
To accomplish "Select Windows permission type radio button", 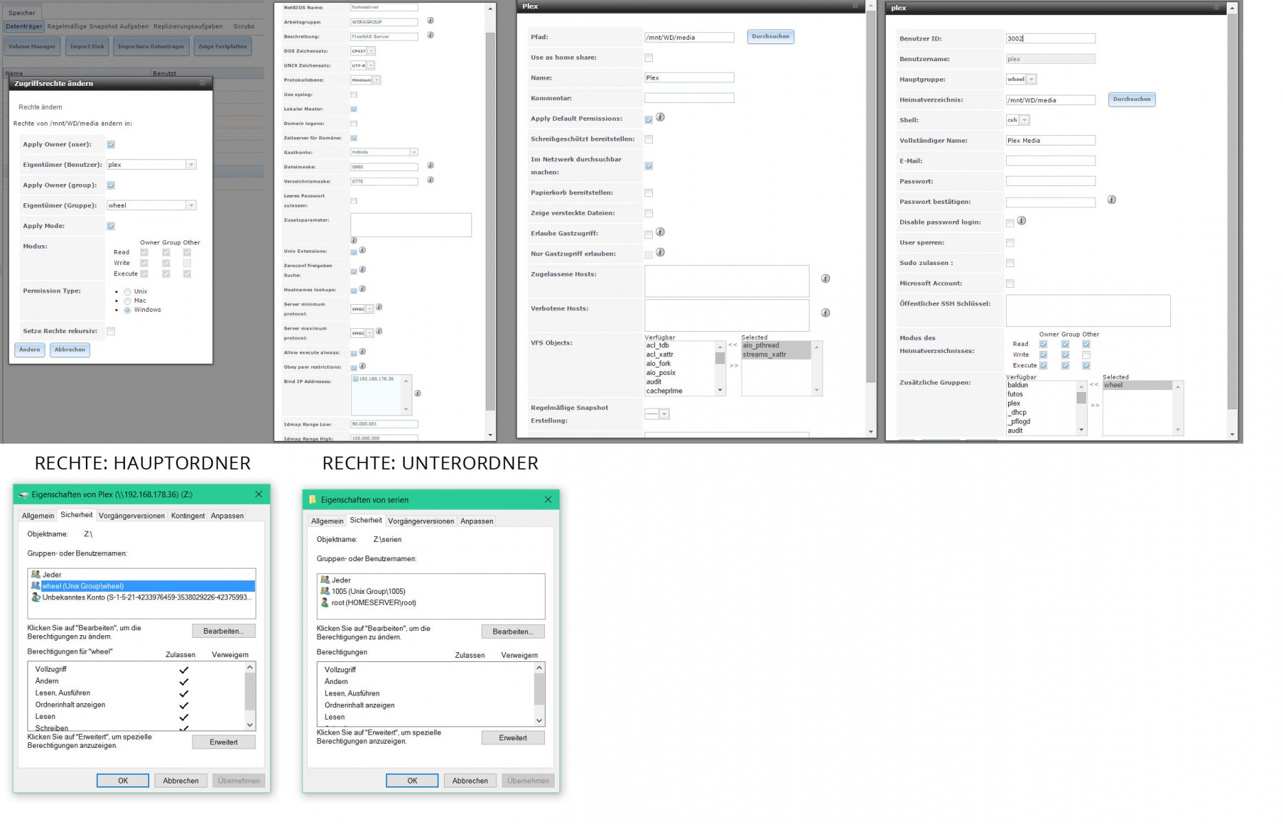I will pyautogui.click(x=127, y=310).
